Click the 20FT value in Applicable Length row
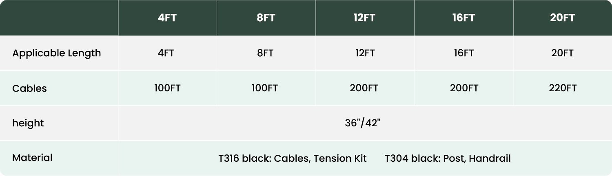612x176 pixels. (x=562, y=53)
